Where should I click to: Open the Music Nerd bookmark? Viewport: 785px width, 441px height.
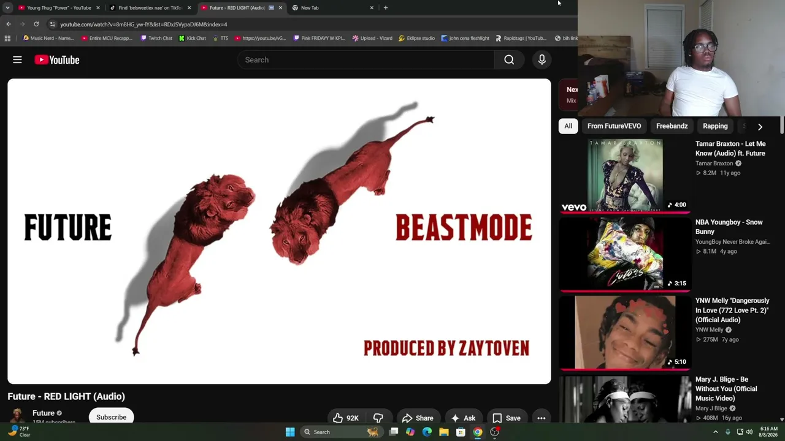tap(48, 38)
